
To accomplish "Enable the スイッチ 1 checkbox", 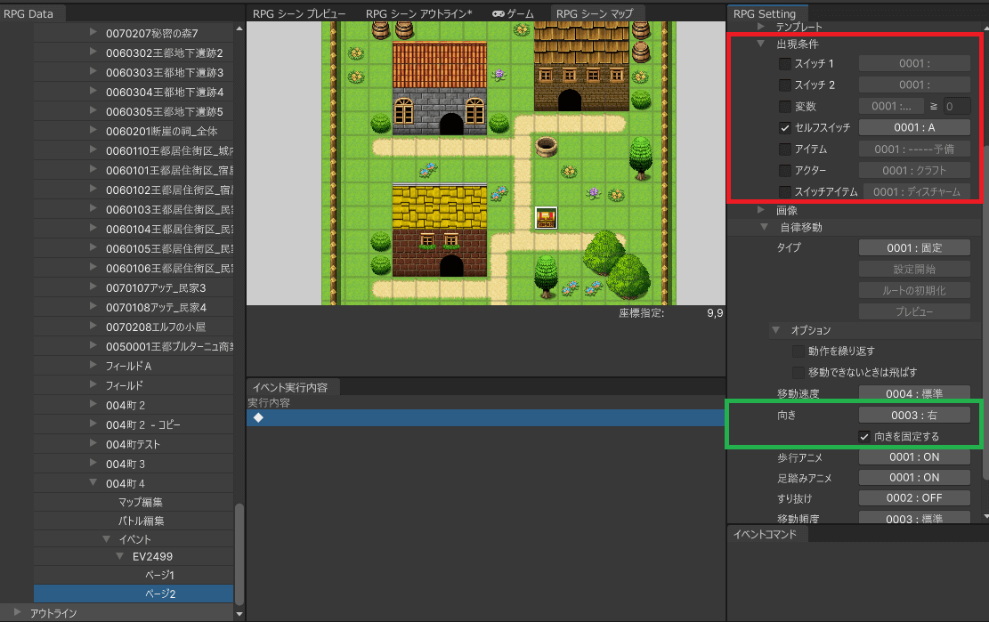I will (784, 63).
